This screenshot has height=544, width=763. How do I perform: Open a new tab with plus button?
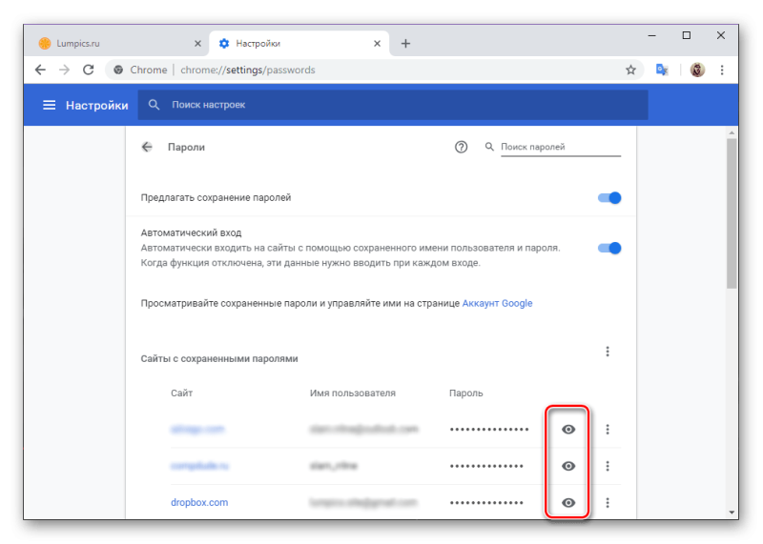pyautogui.click(x=405, y=44)
